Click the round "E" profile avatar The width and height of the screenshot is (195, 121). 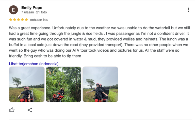13,10
